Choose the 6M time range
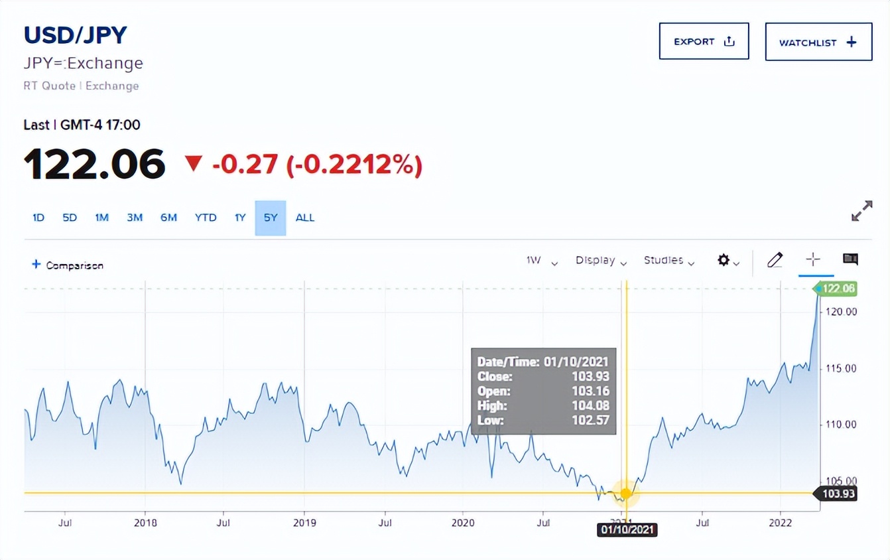The image size is (890, 560). (x=168, y=218)
